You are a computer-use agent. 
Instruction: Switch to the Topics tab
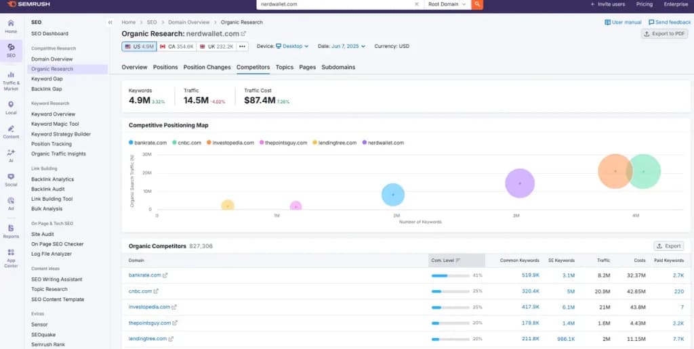285,67
